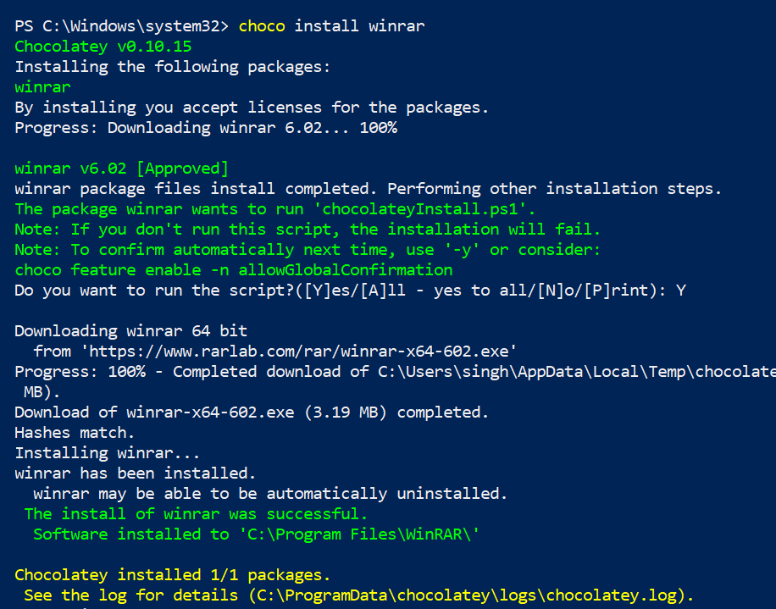Click the 'winrar v6.02 [Approved]' line
The height and width of the screenshot is (609, 776).
(x=121, y=169)
